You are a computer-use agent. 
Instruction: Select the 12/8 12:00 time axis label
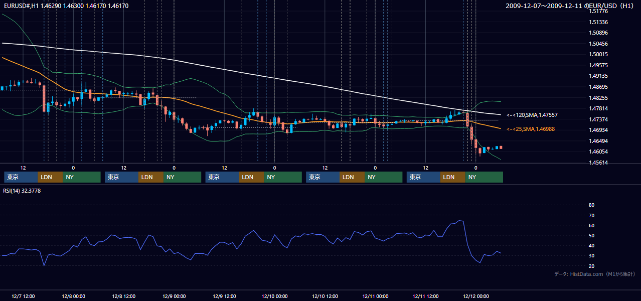pos(123,296)
